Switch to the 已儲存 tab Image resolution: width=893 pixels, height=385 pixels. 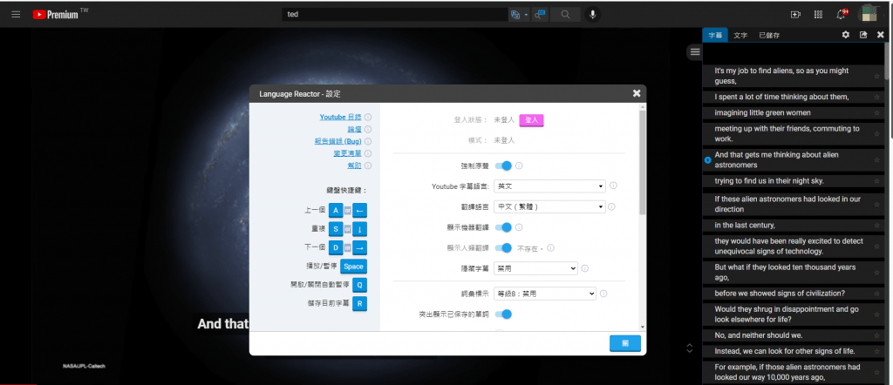click(769, 35)
